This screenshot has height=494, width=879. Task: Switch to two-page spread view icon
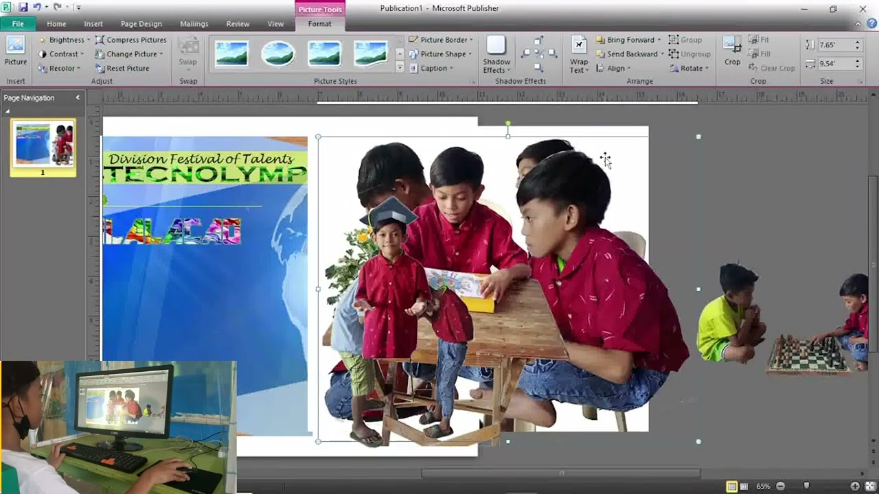point(744,486)
